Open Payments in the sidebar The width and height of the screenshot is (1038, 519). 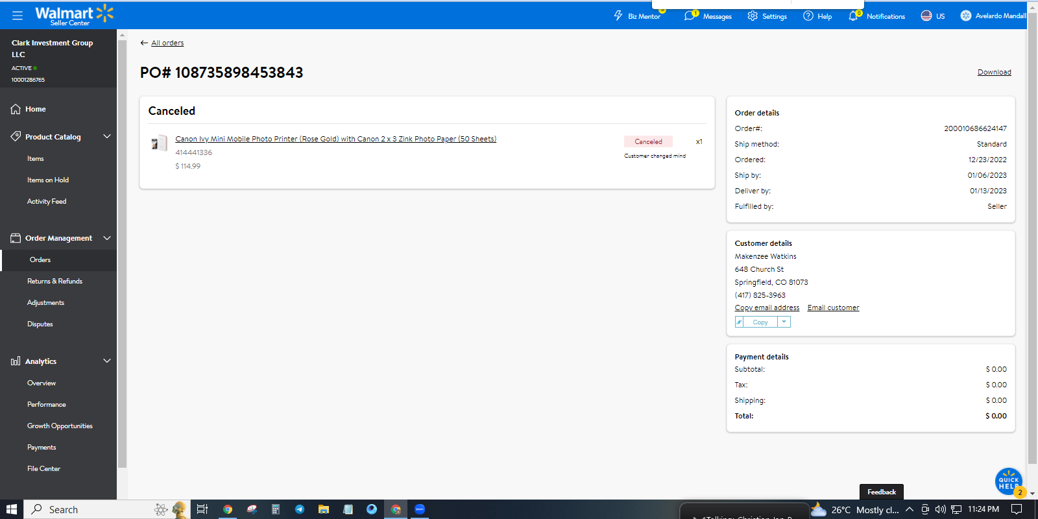pos(42,447)
